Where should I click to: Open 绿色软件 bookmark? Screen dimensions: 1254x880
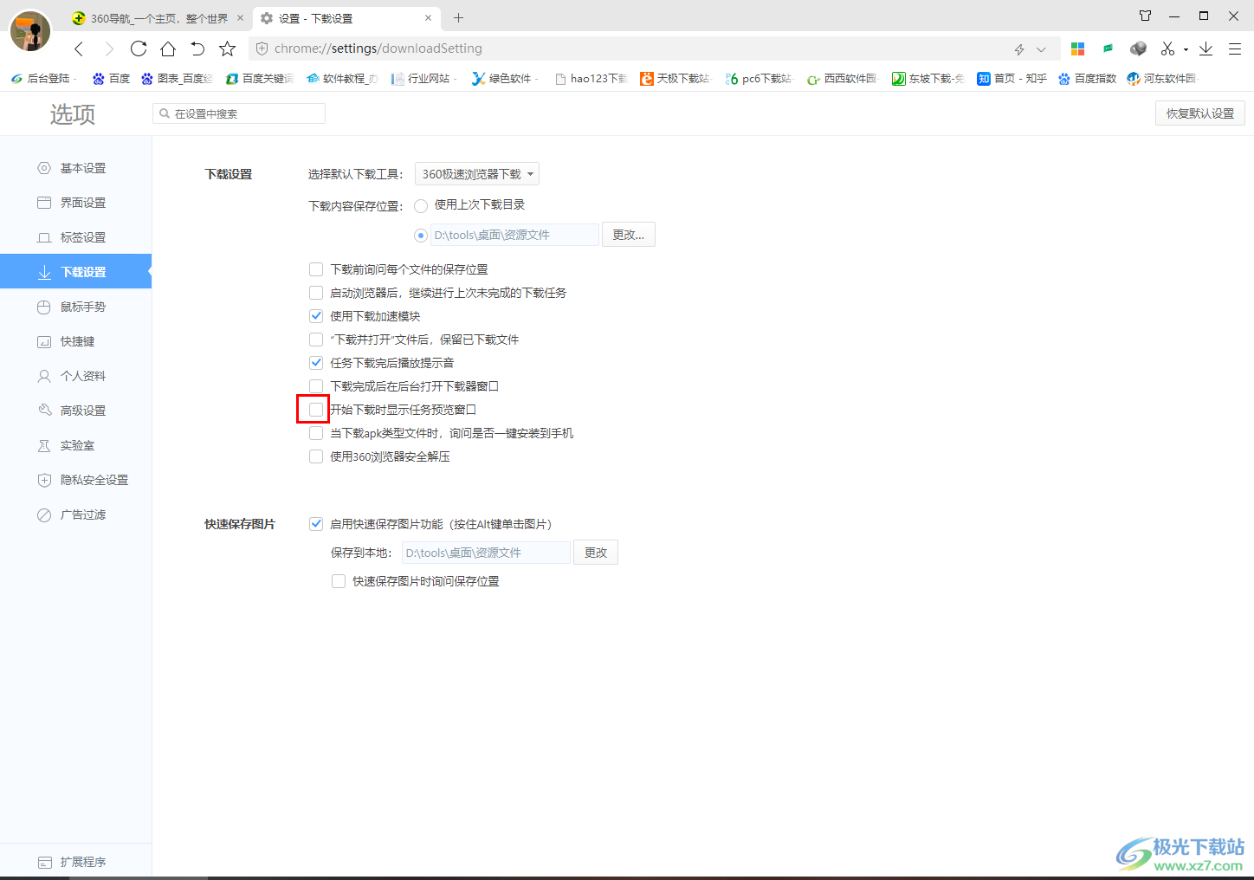click(506, 79)
